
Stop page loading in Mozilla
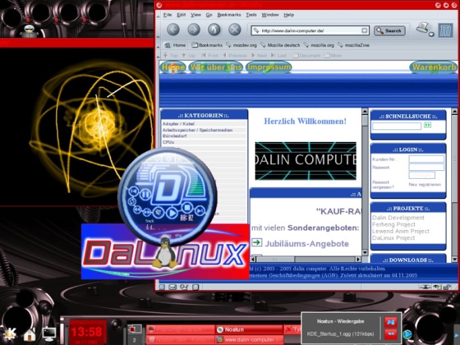[235, 30]
